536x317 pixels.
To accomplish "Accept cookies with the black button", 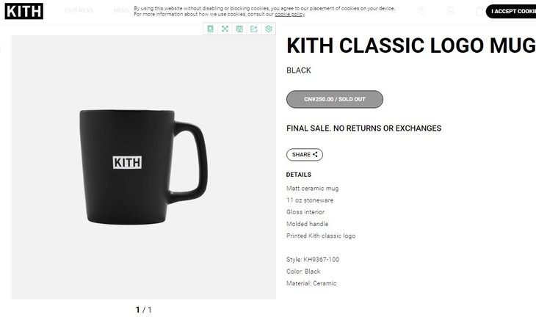I will click(511, 11).
